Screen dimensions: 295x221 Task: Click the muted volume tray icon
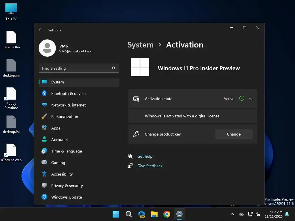258,214
